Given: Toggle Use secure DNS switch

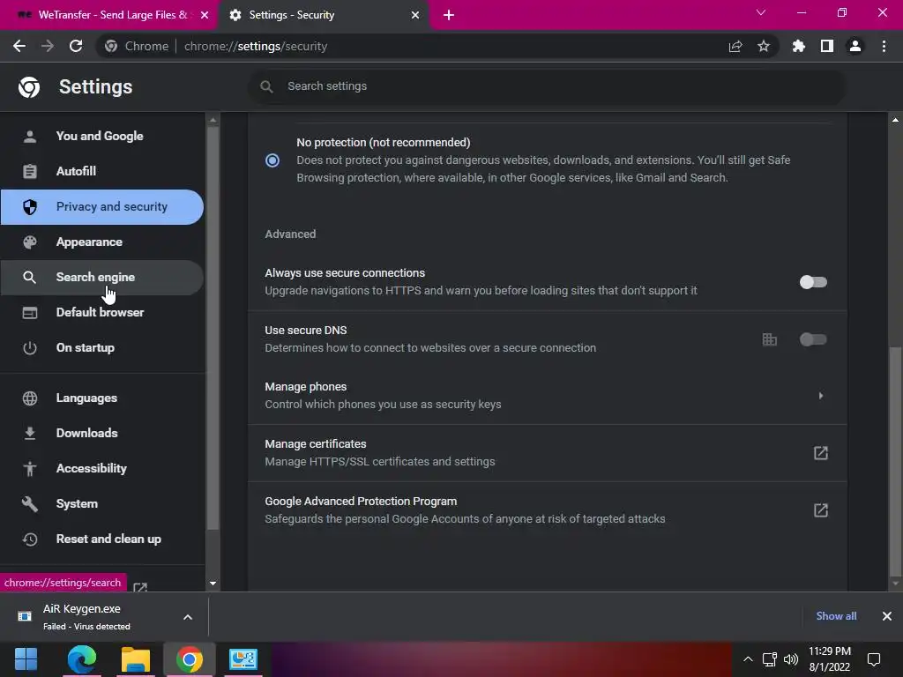Looking at the screenshot, I should pyautogui.click(x=813, y=339).
